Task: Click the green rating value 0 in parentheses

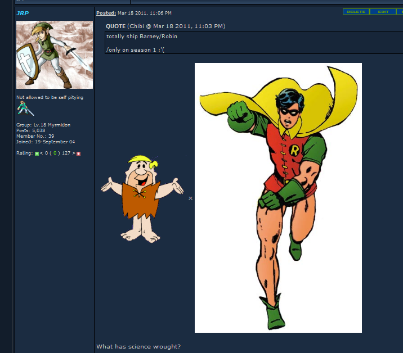Action: tap(55, 153)
